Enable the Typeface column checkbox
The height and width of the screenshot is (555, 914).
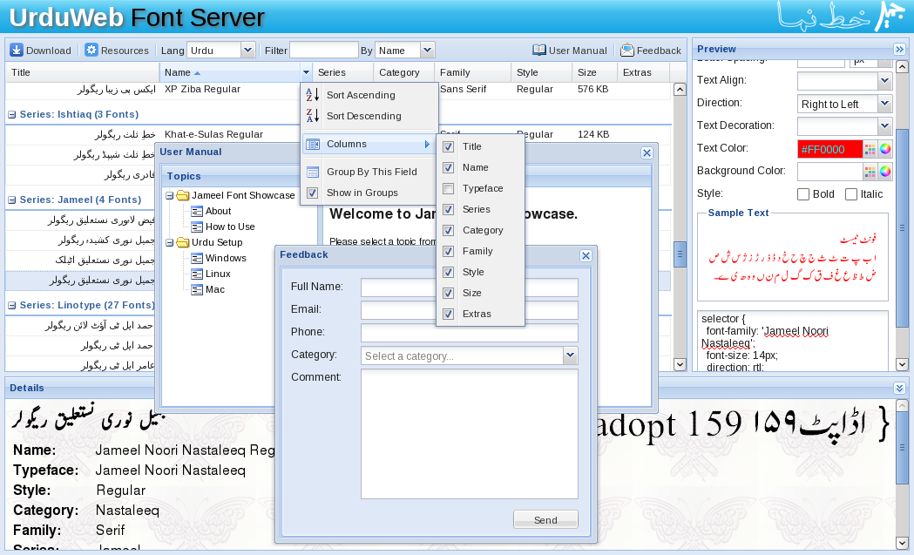[448, 188]
